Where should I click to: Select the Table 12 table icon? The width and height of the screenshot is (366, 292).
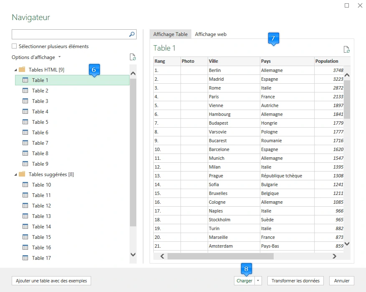click(25, 206)
